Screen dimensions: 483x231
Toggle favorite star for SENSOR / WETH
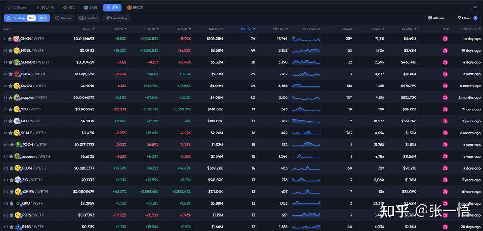pos(10,62)
